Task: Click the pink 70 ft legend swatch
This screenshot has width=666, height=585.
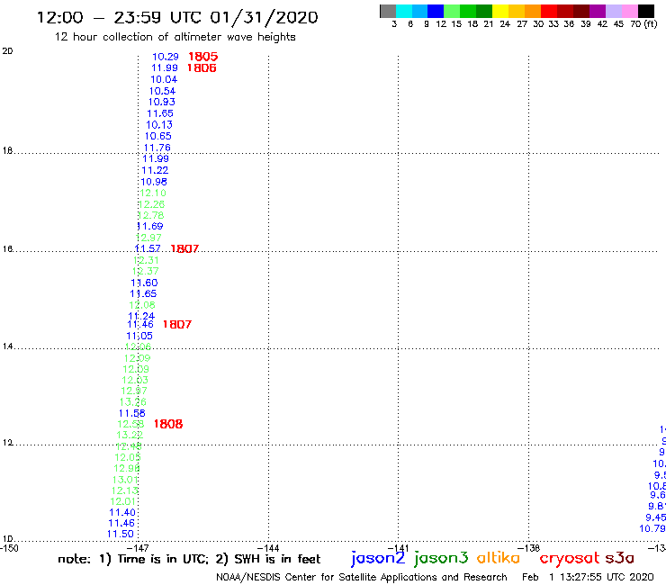Action: pyautogui.click(x=629, y=11)
